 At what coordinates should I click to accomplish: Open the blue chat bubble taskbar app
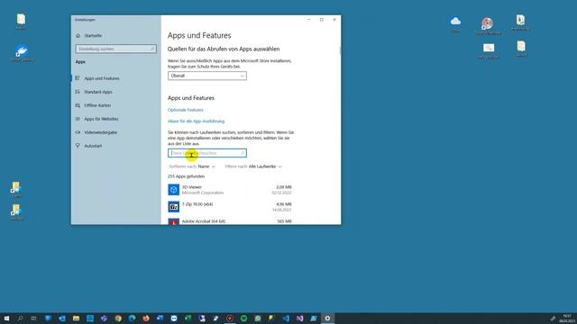174,318
